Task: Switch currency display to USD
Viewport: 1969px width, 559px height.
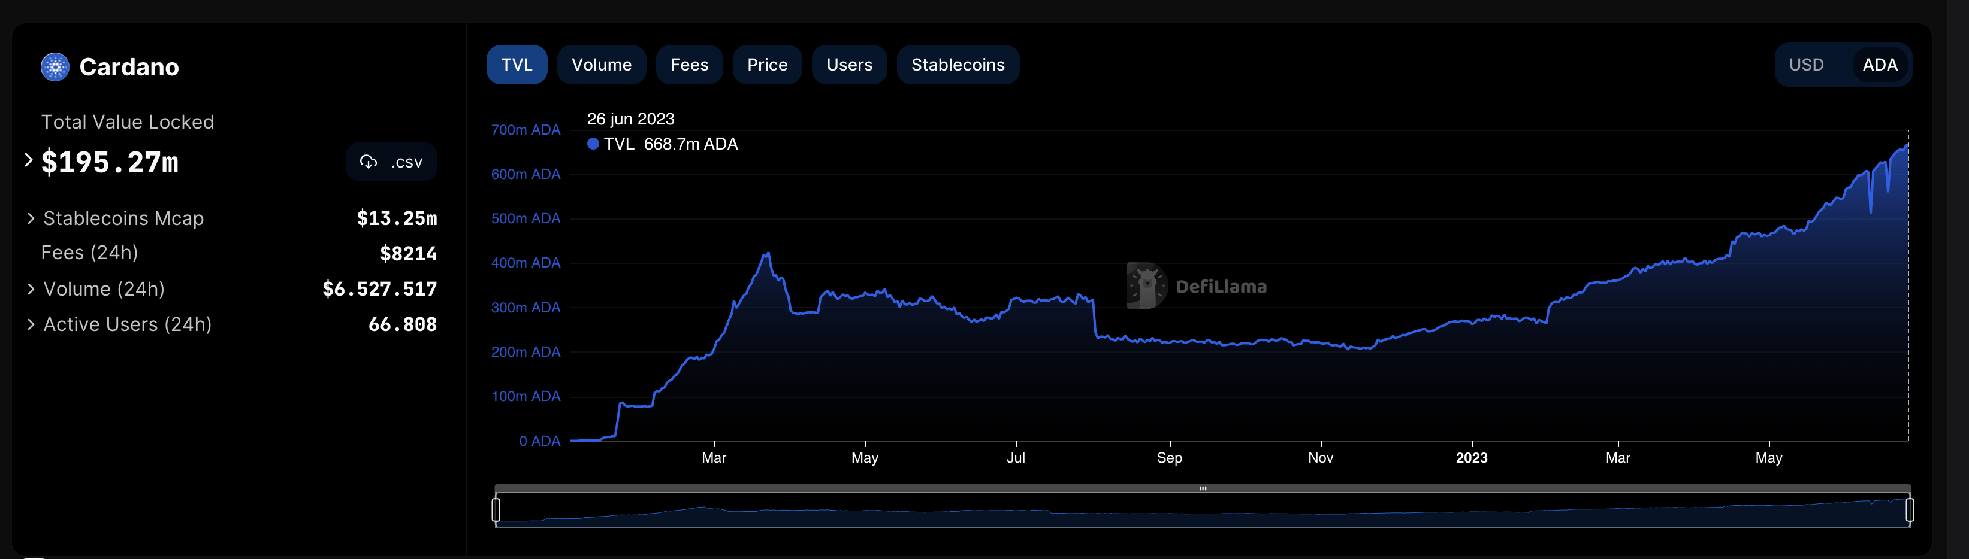Action: 1805,65
